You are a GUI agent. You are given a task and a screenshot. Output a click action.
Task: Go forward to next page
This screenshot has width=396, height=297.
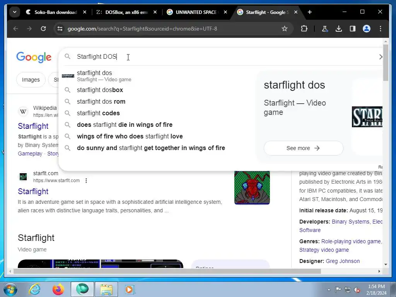click(x=29, y=29)
